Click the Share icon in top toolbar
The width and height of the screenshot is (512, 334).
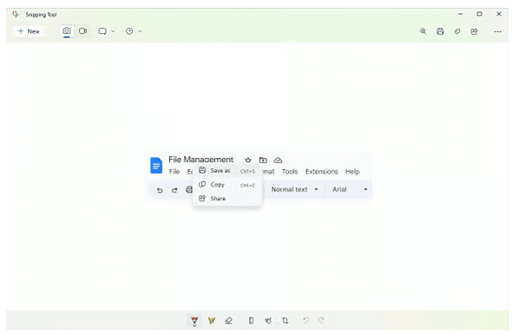click(475, 31)
